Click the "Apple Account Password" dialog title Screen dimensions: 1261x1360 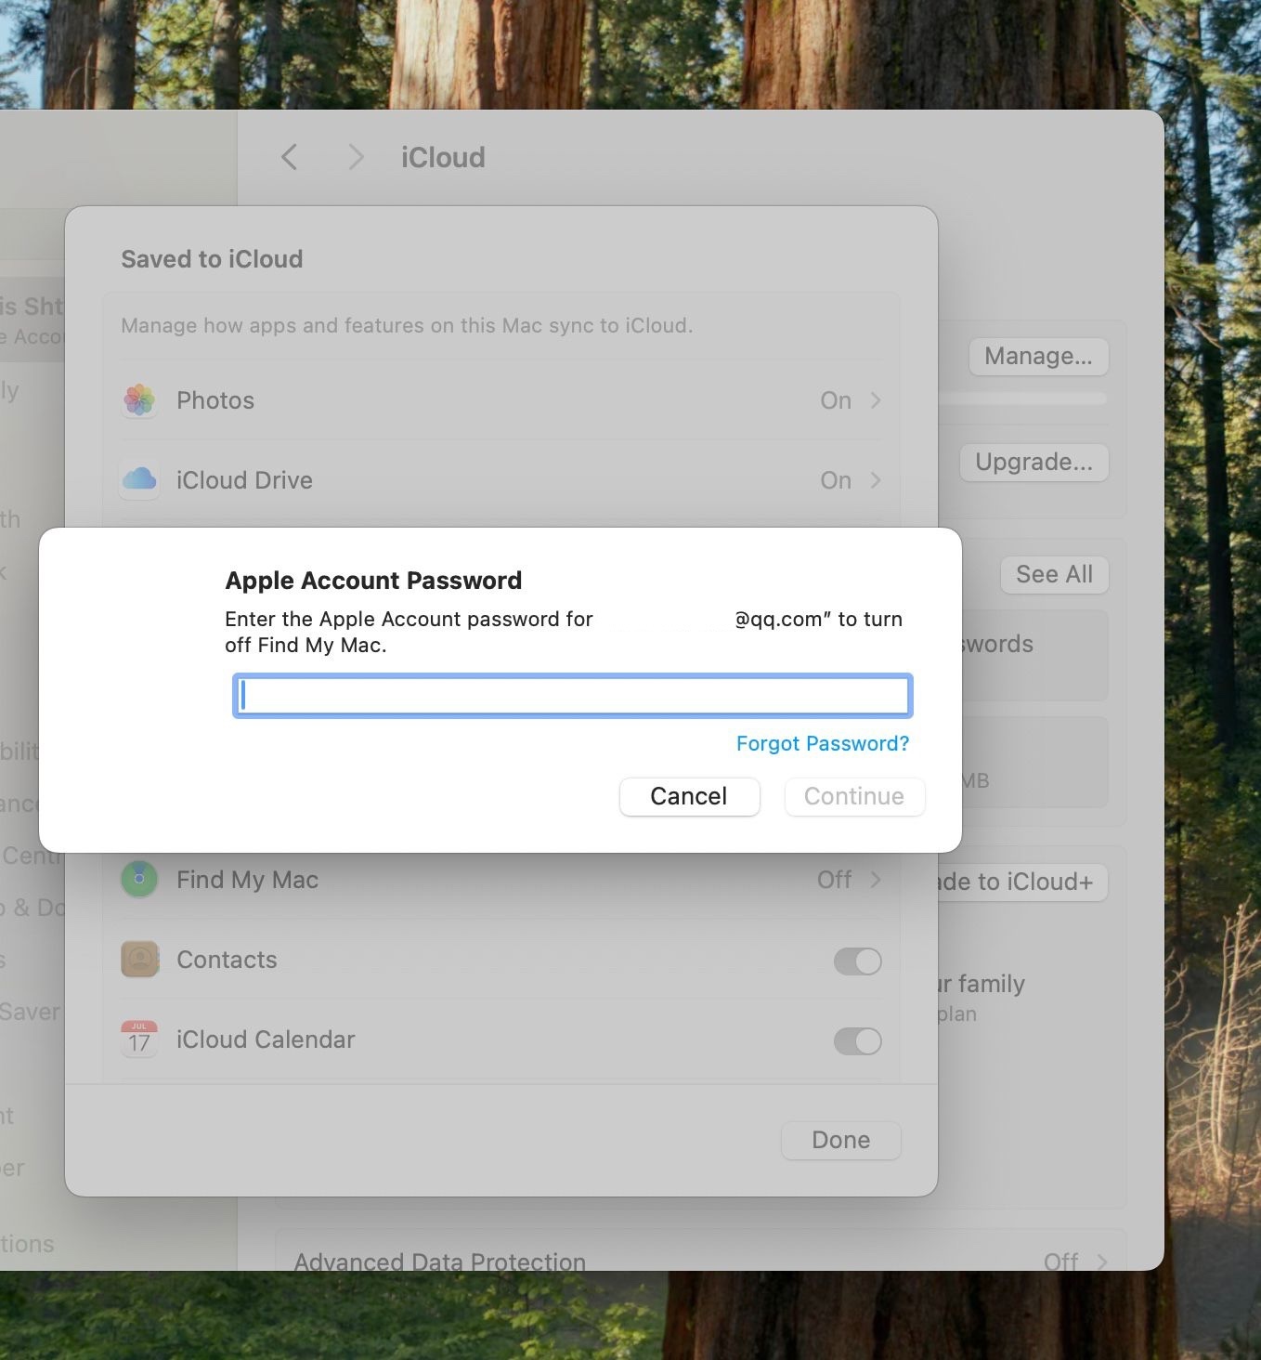(x=373, y=581)
